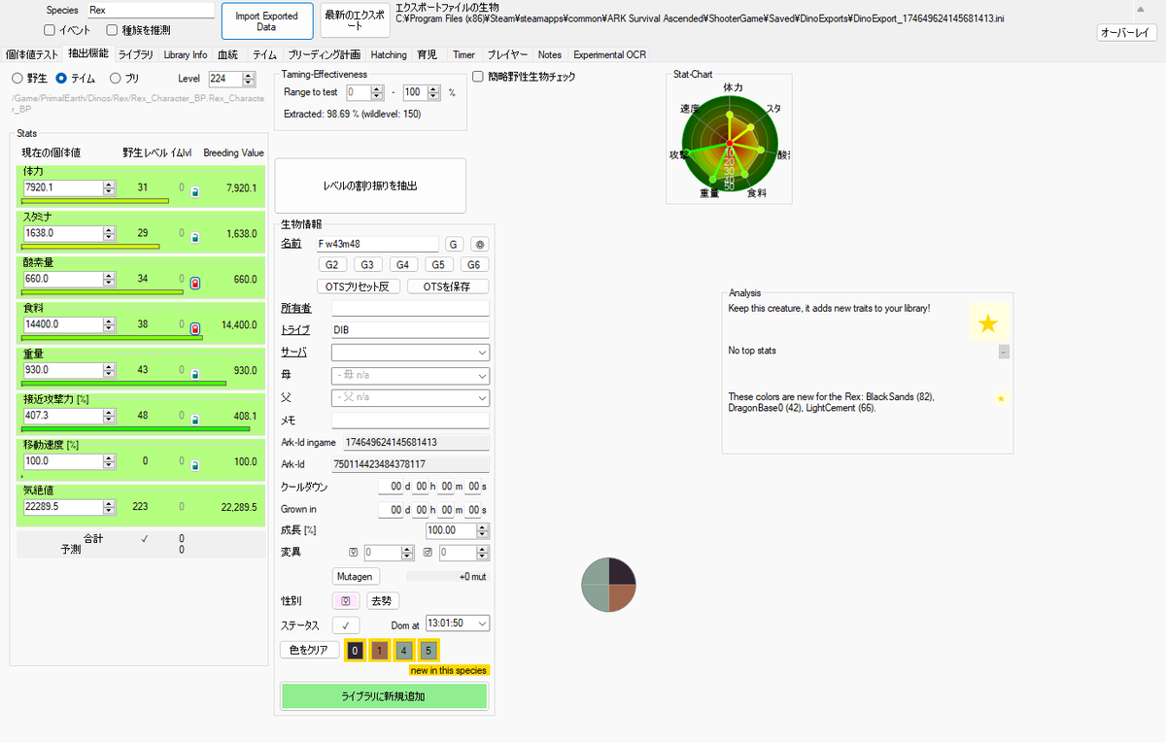1166x743 pixels.
Task: Click the Level spinner arrows
Action: 248,79
